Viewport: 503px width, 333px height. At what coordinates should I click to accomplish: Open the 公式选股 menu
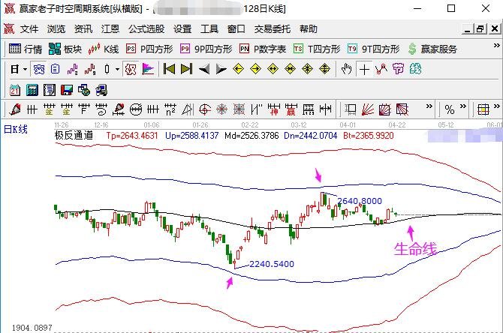tap(146, 29)
